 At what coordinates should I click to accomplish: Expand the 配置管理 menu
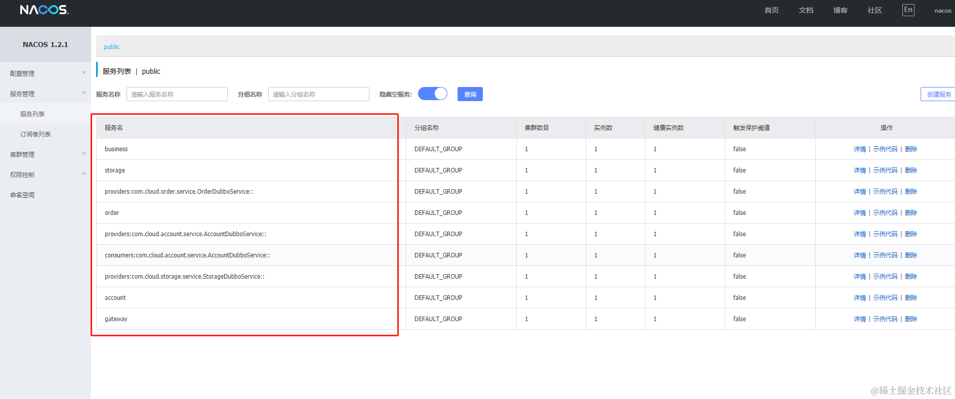tap(46, 73)
